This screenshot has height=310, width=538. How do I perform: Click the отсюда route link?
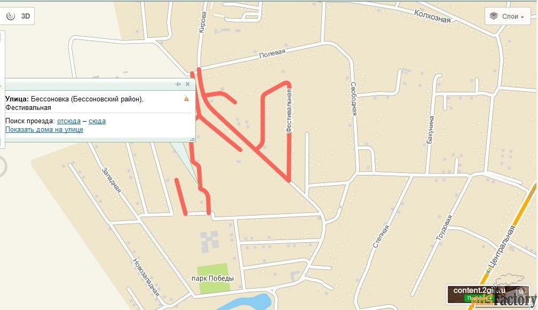(69, 121)
